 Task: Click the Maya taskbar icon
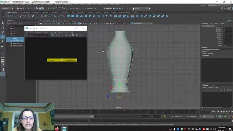tap(64, 129)
